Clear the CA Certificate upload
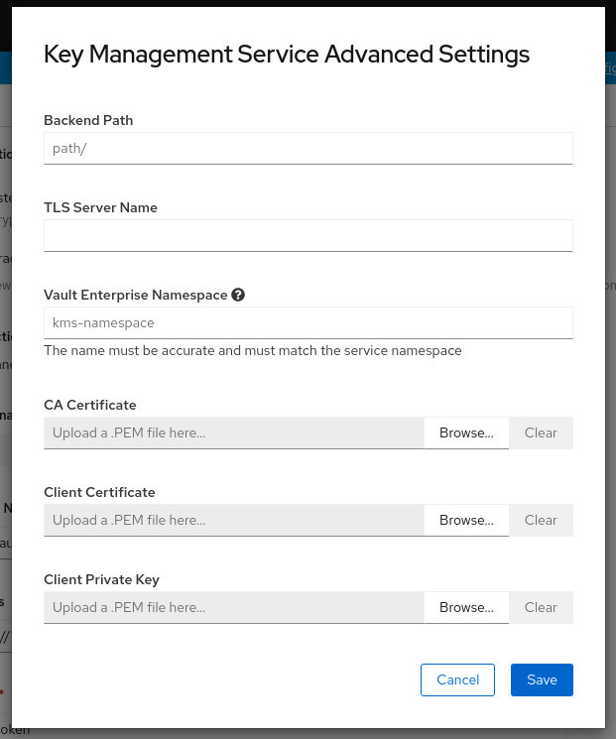 click(541, 433)
